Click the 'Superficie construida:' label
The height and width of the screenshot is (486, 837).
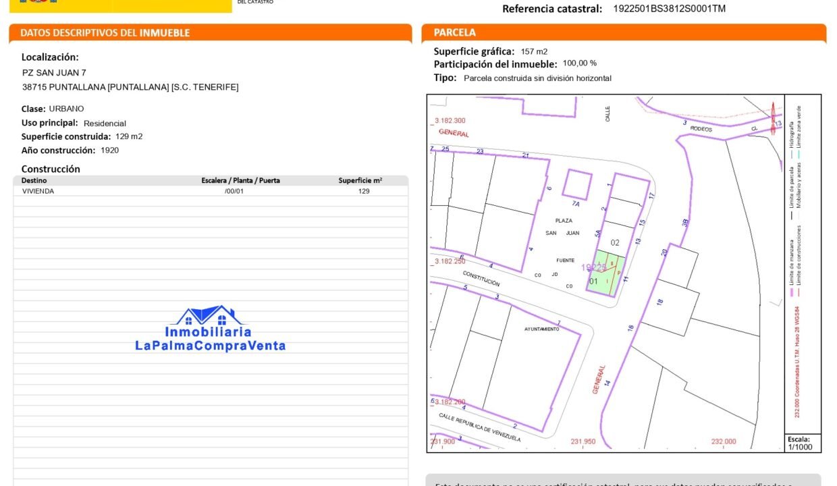pos(66,136)
